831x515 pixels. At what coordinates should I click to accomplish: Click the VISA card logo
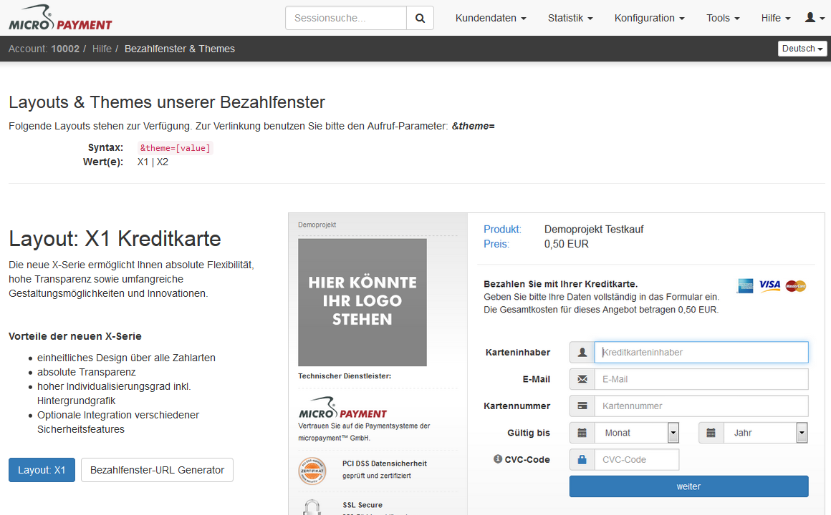click(769, 285)
